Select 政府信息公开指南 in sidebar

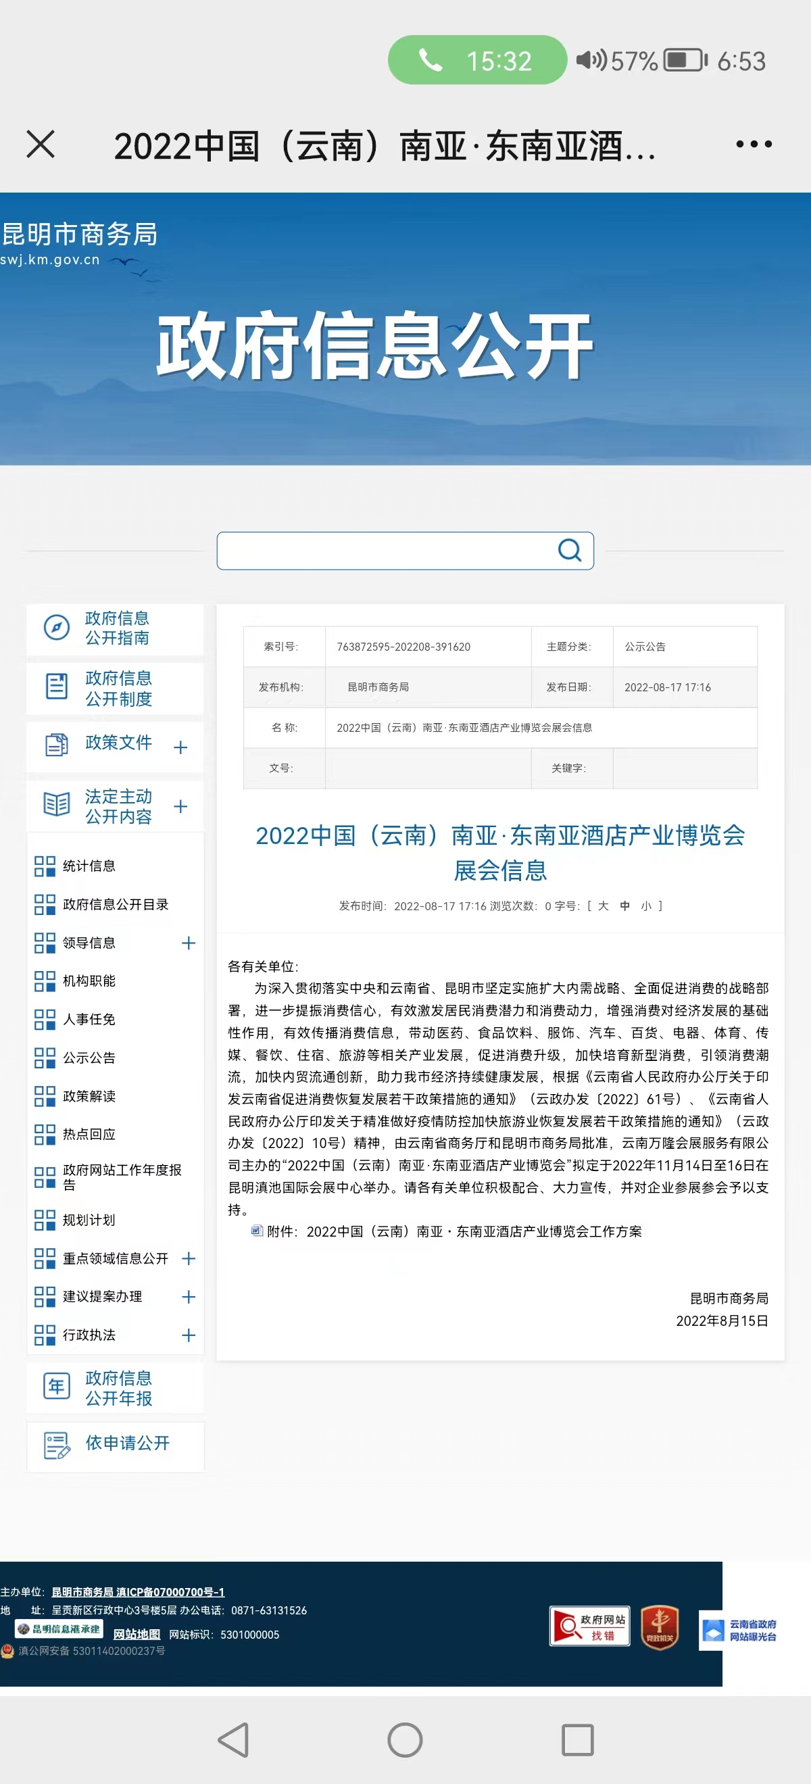(x=116, y=628)
